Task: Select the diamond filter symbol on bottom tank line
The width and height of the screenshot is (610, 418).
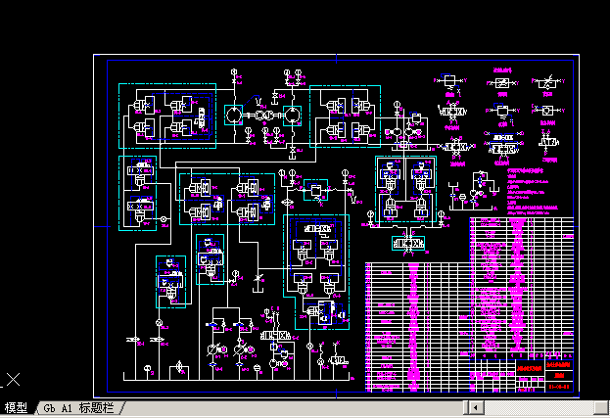Action: (179, 366)
